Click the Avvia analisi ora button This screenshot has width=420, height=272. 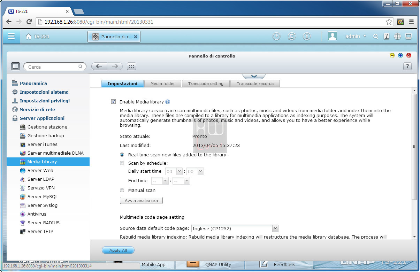point(141,201)
